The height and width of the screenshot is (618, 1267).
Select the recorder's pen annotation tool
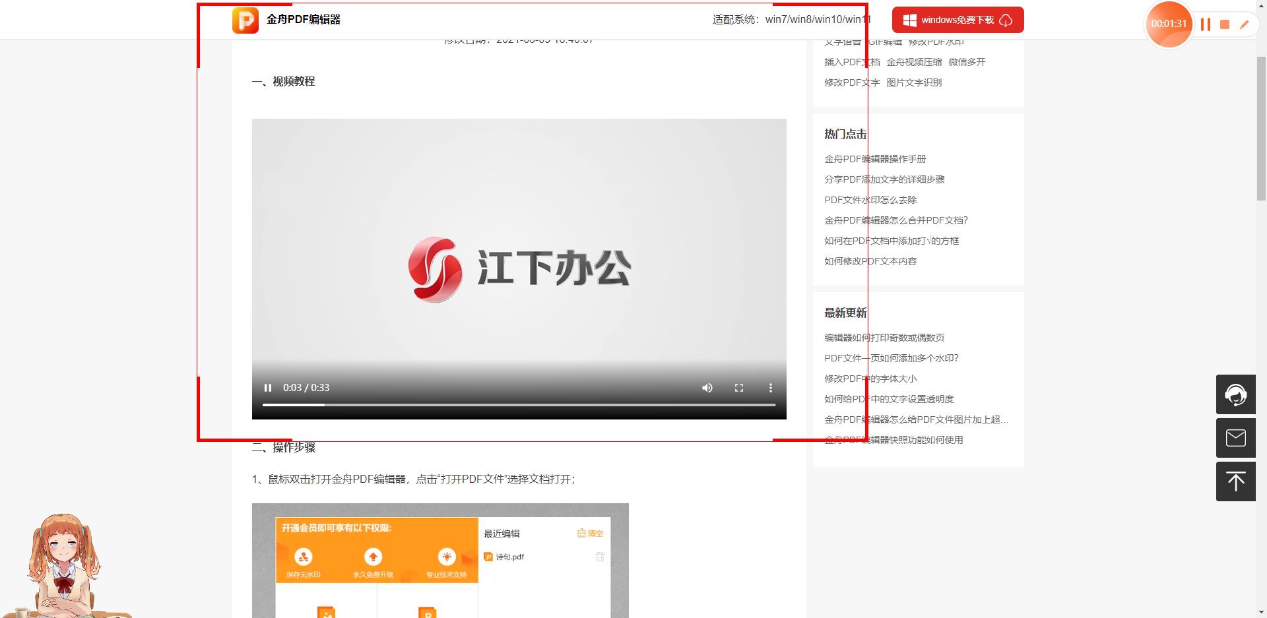[1245, 24]
